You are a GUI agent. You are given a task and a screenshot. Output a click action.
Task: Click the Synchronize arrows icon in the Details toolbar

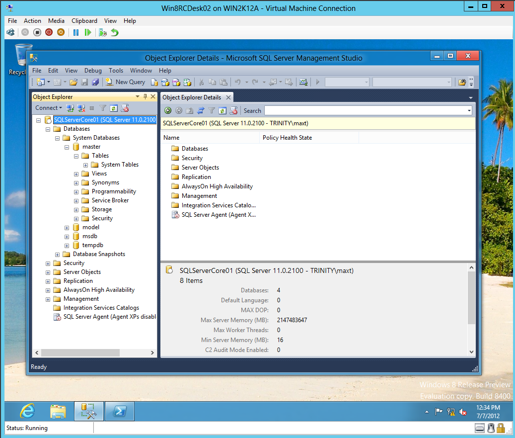pos(201,110)
